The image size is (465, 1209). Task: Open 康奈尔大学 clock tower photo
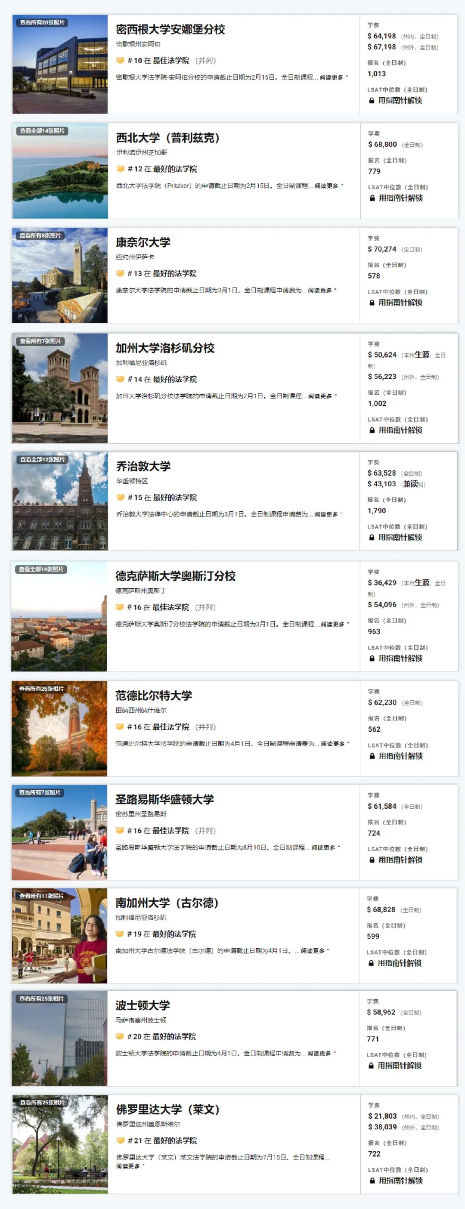pyautogui.click(x=60, y=275)
